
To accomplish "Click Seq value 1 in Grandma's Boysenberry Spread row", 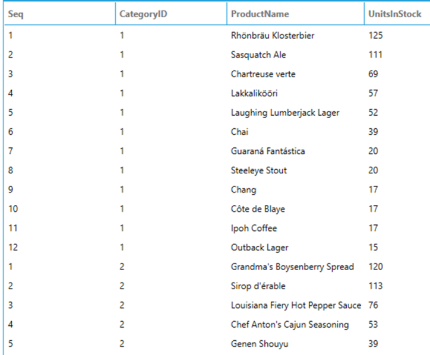I will click(x=11, y=267).
